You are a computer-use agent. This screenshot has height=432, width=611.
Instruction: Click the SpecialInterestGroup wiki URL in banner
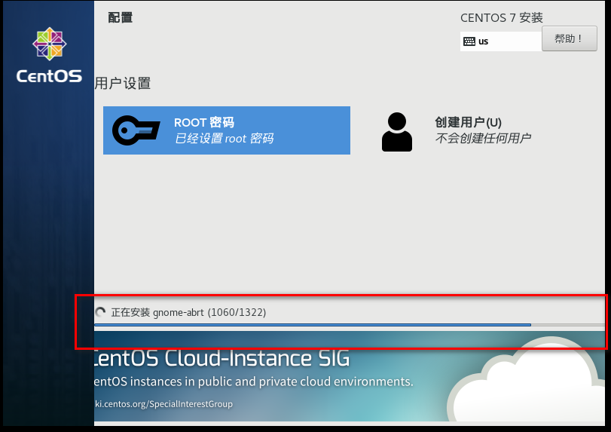(x=163, y=404)
